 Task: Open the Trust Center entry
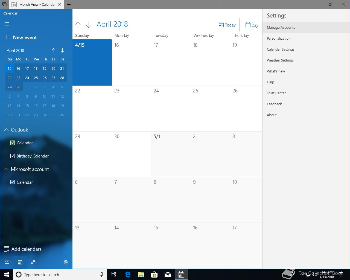[306, 93]
